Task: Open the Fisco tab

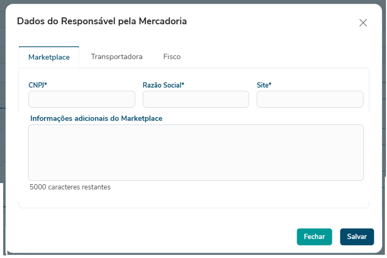Action: pyautogui.click(x=172, y=56)
